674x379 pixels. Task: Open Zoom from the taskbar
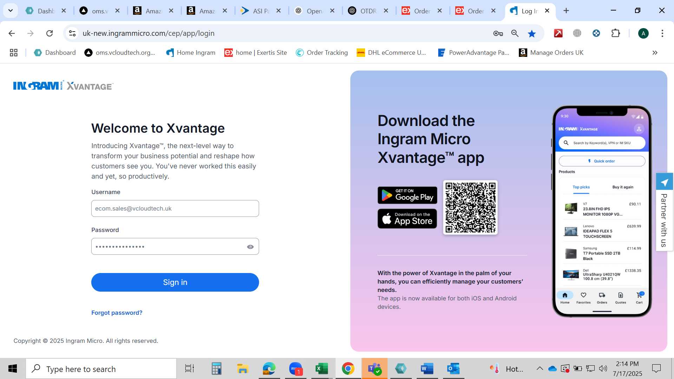(x=296, y=369)
